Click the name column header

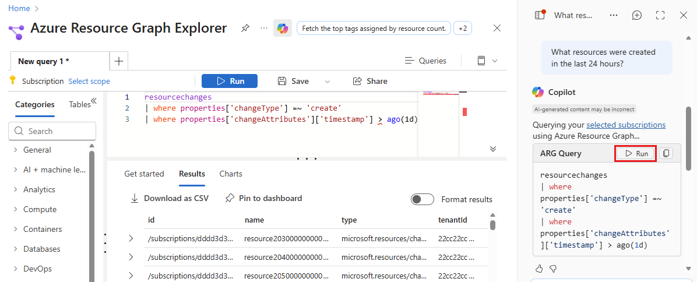[254, 220]
